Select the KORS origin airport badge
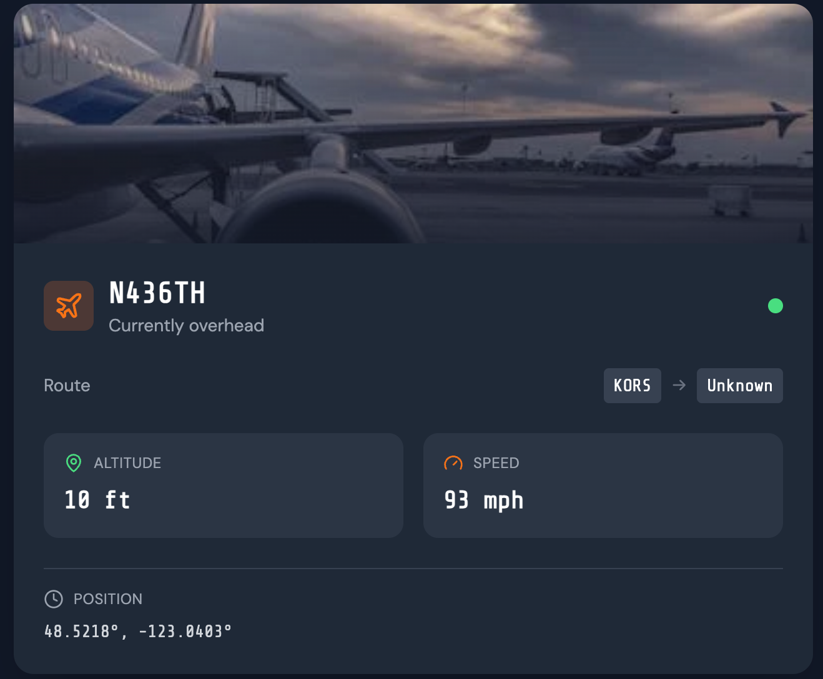The width and height of the screenshot is (823, 679). point(633,386)
